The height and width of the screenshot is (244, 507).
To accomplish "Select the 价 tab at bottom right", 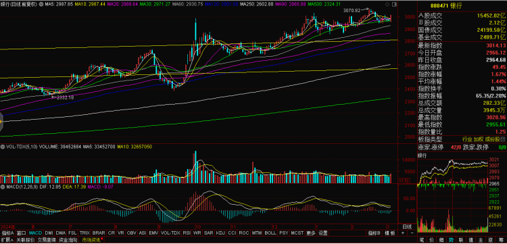I will pyautogui.click(x=431, y=240).
